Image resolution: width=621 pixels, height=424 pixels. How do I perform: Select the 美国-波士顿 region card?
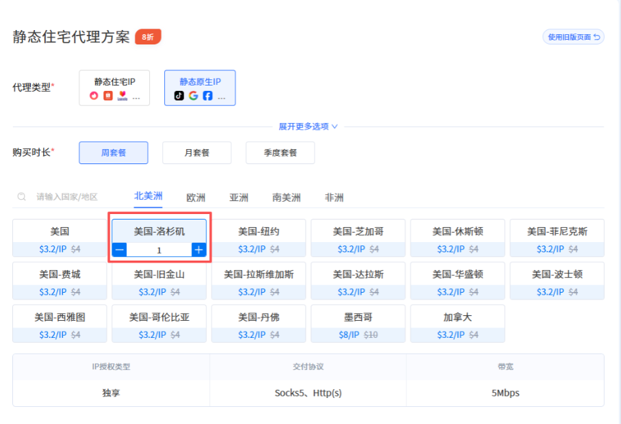pyautogui.click(x=557, y=280)
